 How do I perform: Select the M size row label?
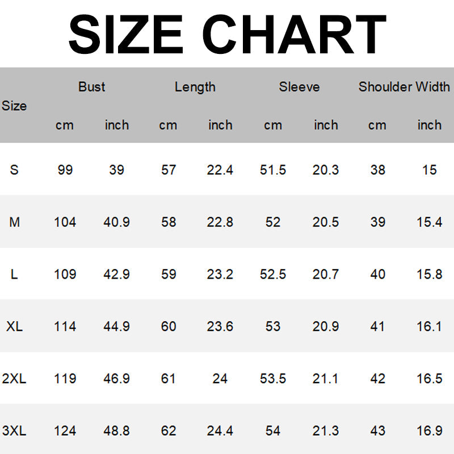coord(14,222)
